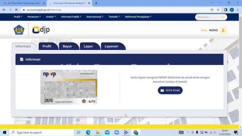
Task: Switch to the e-Filing Bukti Penerimaan tab
Action: (x=23, y=3)
